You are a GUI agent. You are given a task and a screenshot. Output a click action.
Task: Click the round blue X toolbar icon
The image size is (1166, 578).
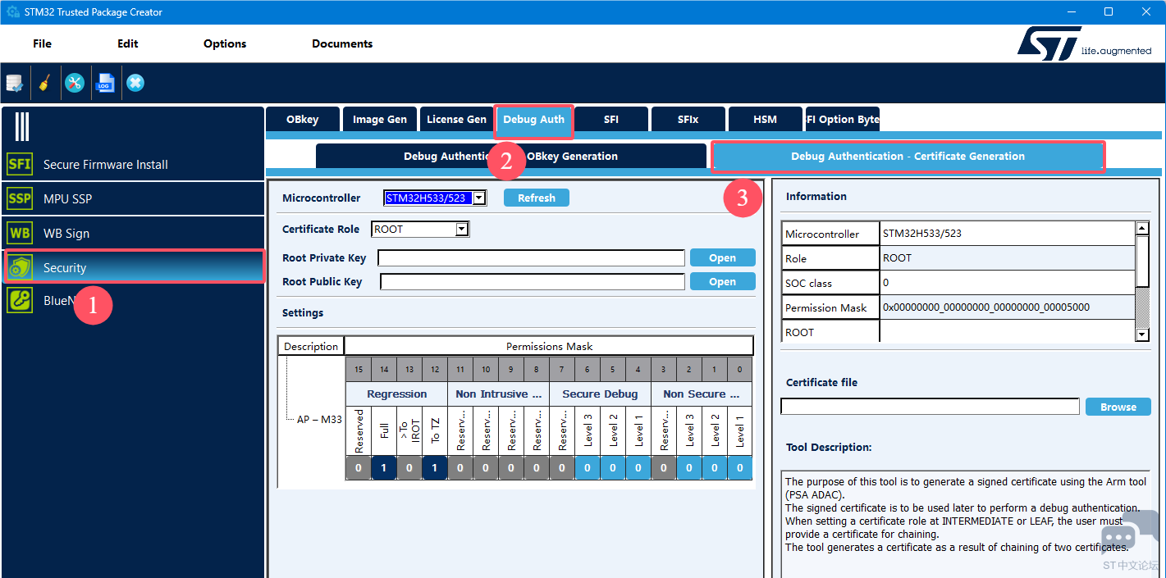[x=135, y=83]
